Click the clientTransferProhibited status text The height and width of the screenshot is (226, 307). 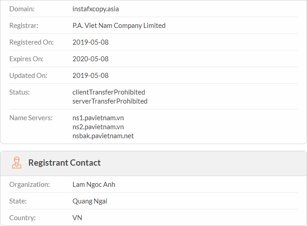coord(109,92)
